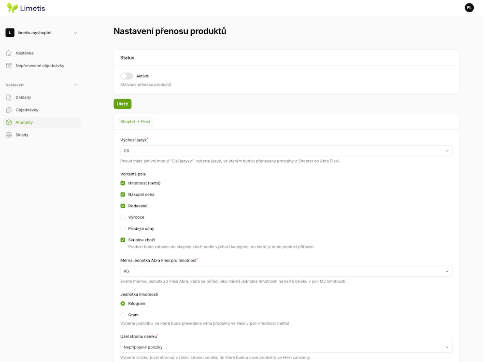483x362 pixels.
Task: Open Doklady settings
Action: (42, 97)
